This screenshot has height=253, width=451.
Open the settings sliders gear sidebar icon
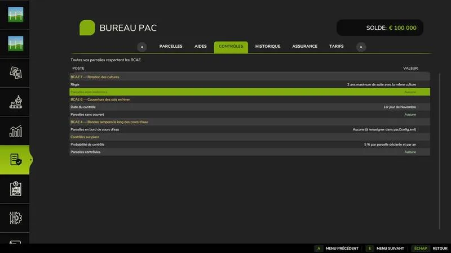tap(16, 218)
